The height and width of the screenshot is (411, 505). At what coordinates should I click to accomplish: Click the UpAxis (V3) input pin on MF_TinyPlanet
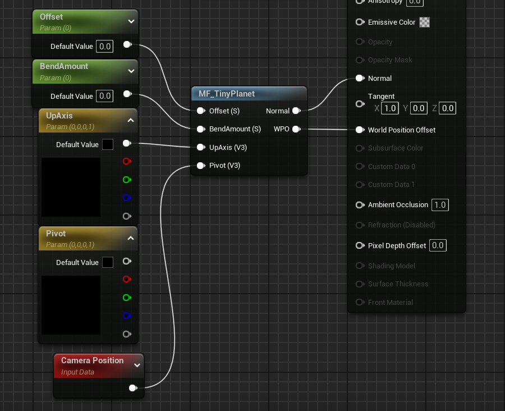(x=201, y=147)
